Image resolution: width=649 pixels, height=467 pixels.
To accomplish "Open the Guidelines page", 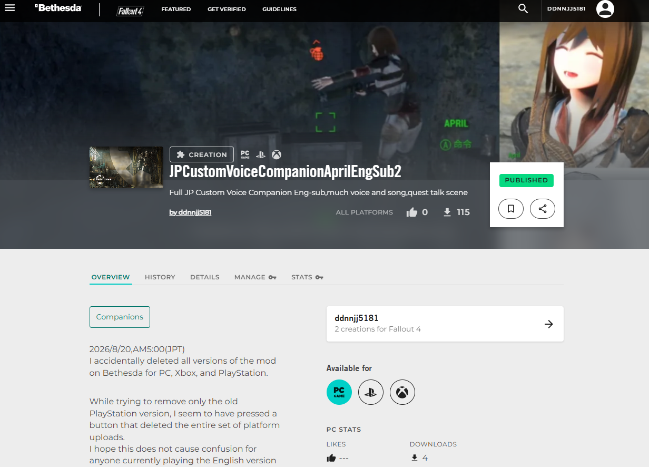I will tap(279, 9).
